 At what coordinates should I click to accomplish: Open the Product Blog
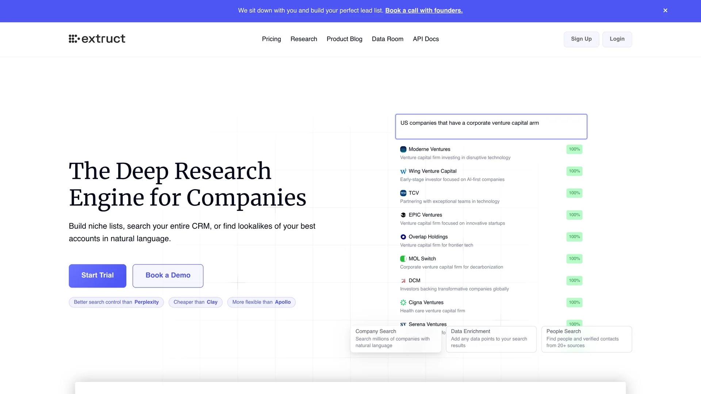(344, 39)
